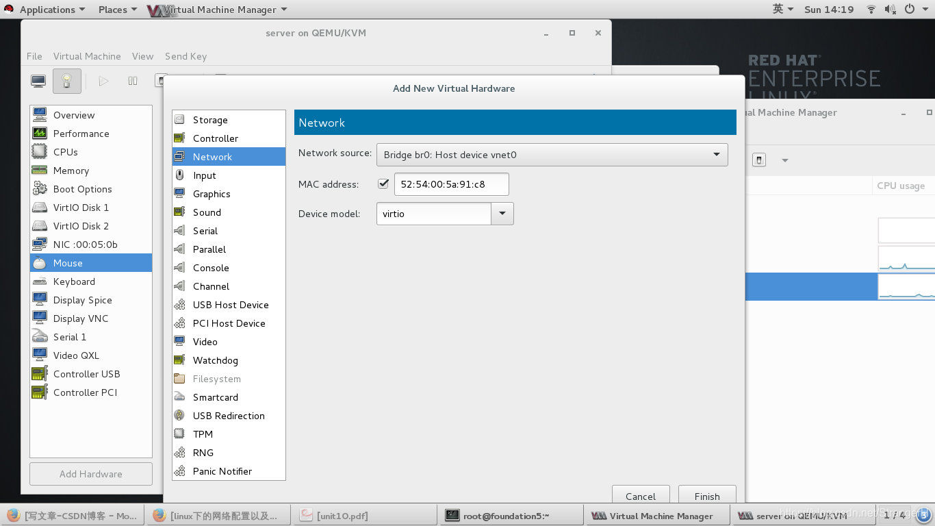Image resolution: width=935 pixels, height=526 pixels.
Task: Switch to unit10.pdf in taskbar
Action: [363, 516]
